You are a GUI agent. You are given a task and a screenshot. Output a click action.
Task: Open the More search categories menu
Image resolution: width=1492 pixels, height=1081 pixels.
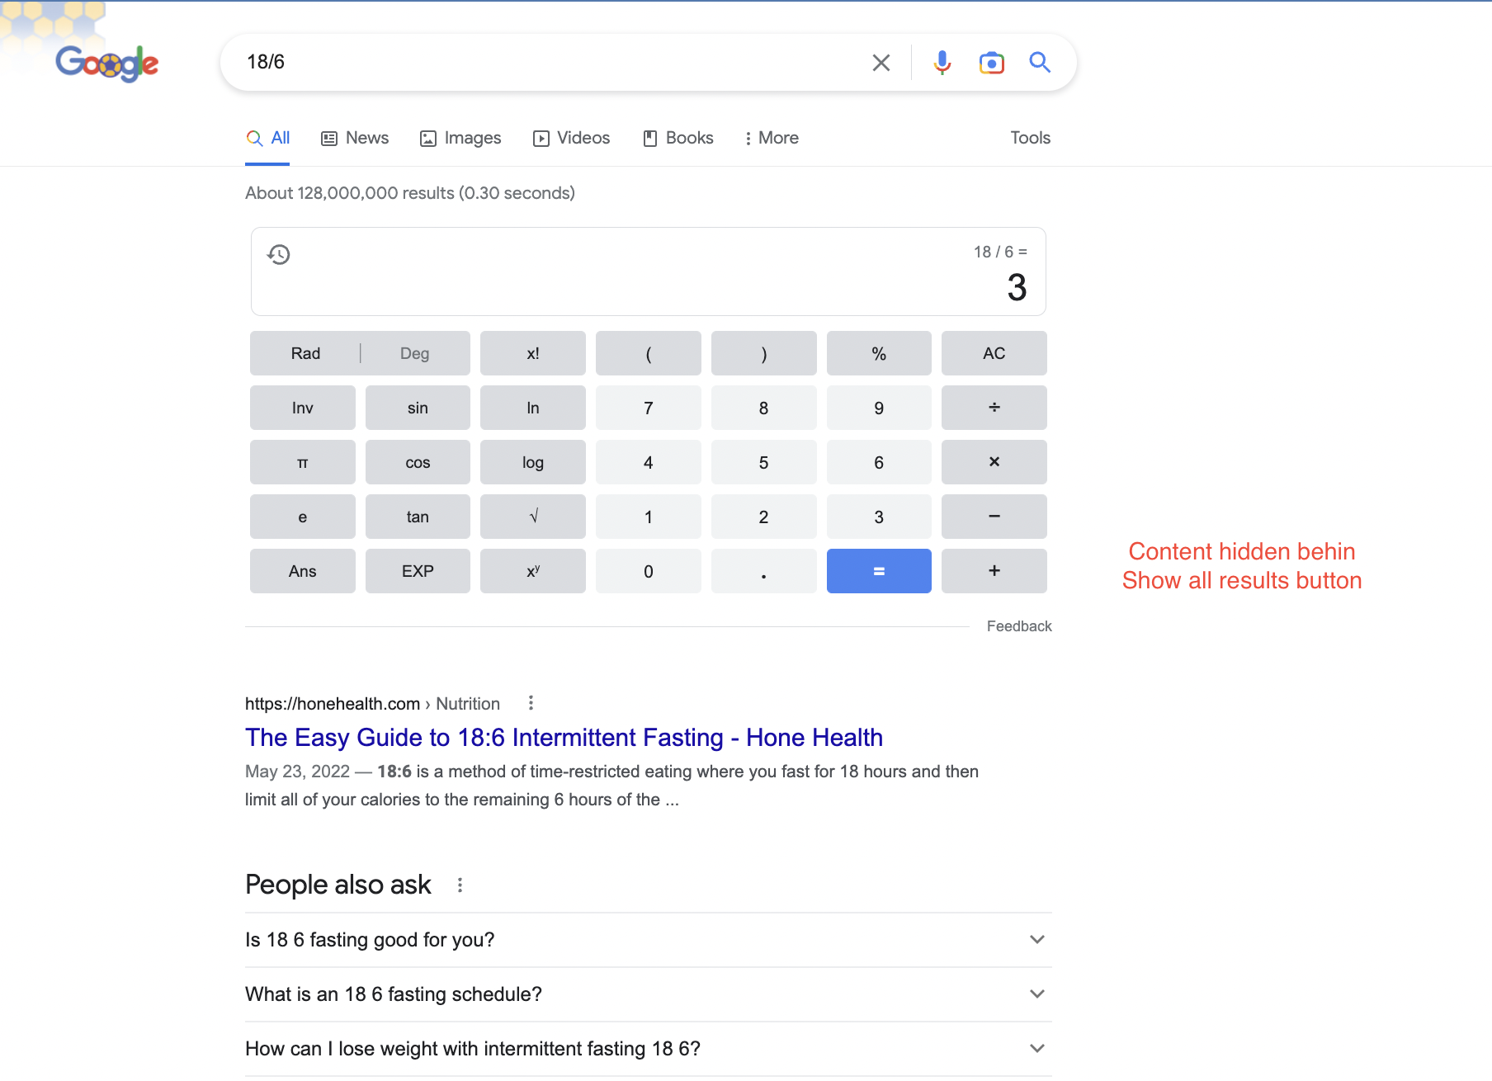(x=770, y=138)
